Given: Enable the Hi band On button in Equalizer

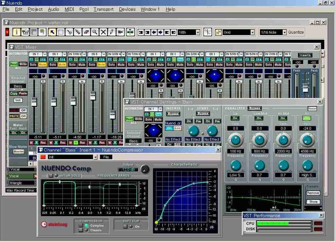Looking at the screenshot, I should [x=307, y=118].
